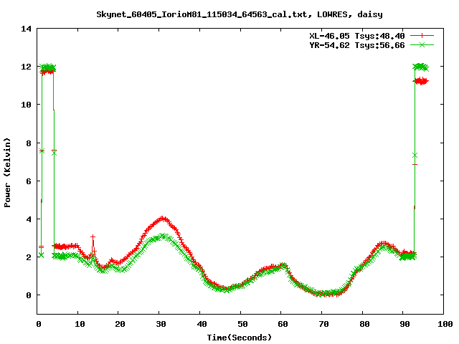
Task: Click the red curve peak near 30 seconds
Action: 163,219
